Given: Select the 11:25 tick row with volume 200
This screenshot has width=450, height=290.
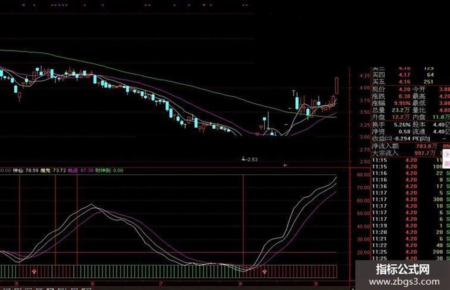Looking at the screenshot, I should 411,252.
